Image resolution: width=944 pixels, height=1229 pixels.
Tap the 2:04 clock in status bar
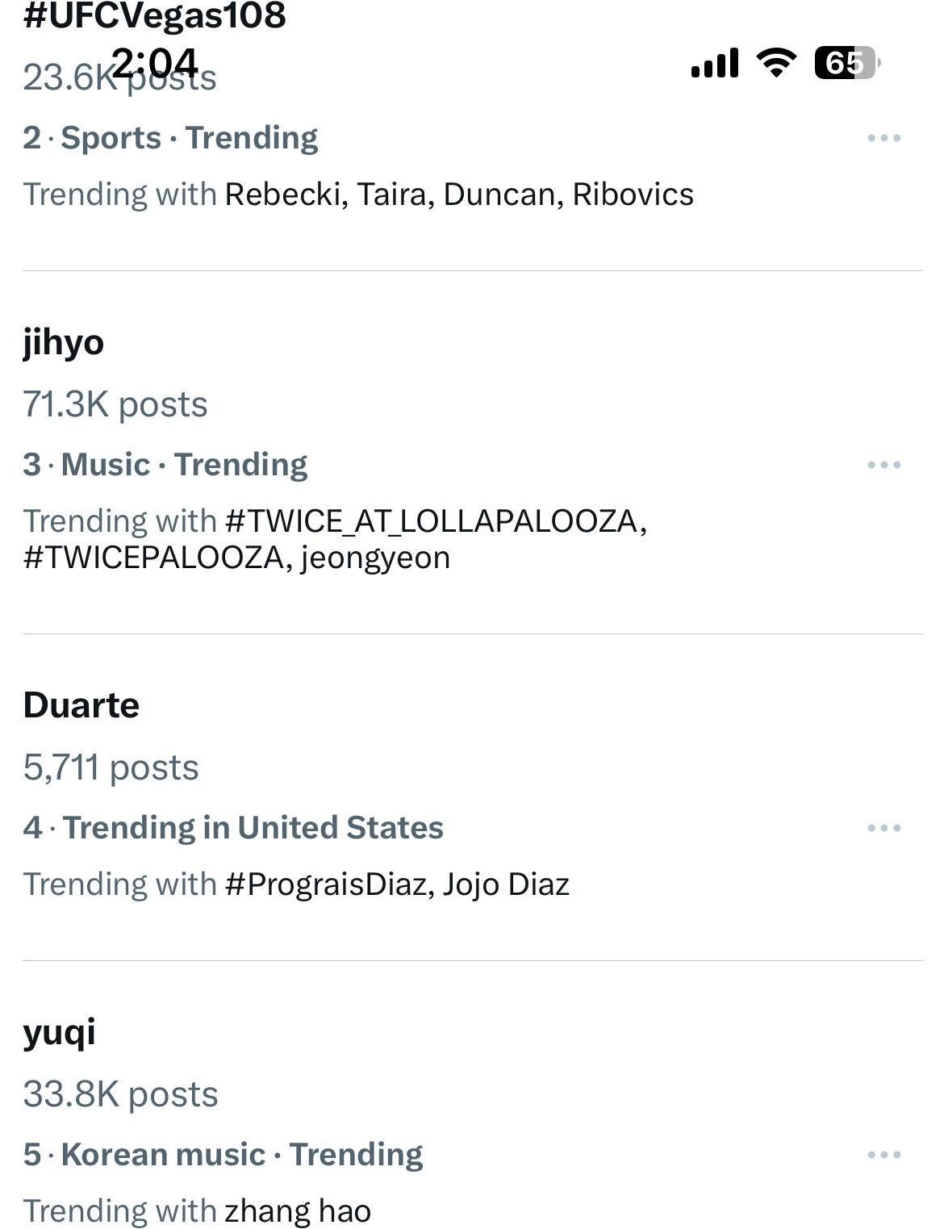pos(155,62)
